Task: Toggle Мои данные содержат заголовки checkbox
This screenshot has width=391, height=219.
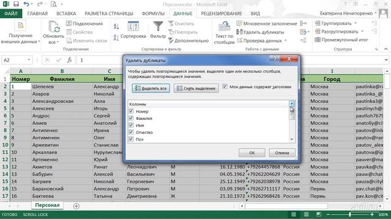Action: tap(225, 86)
